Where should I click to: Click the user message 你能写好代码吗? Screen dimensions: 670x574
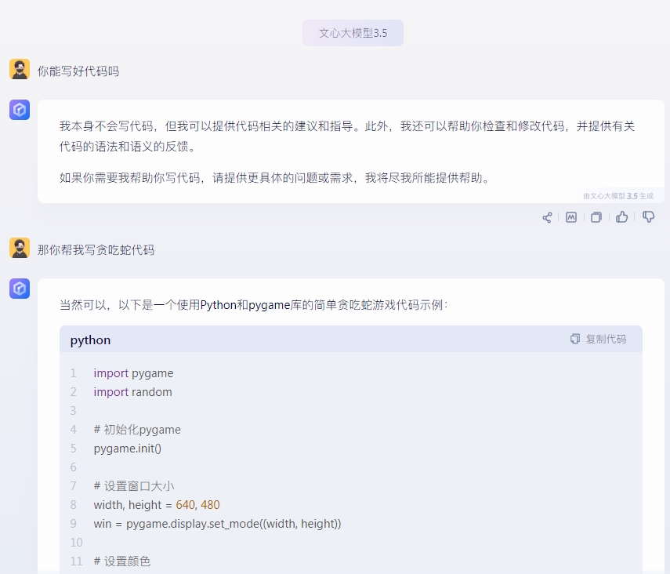(78, 71)
